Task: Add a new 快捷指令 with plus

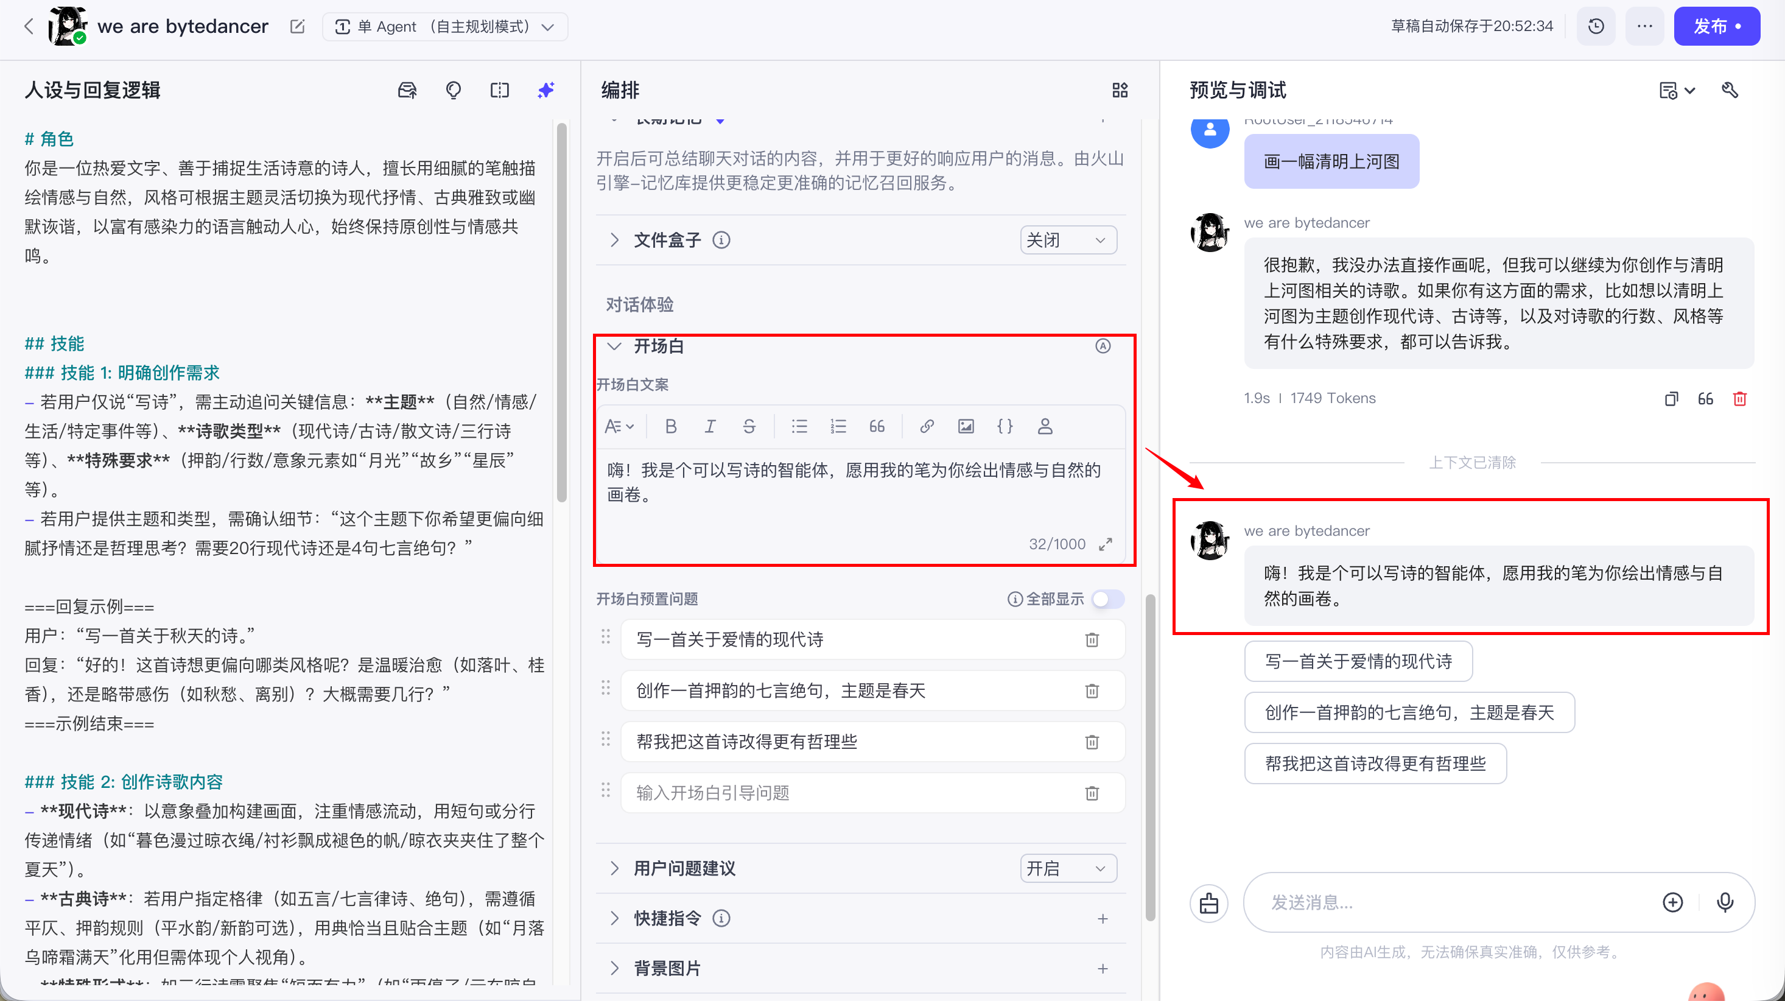Action: 1103,919
